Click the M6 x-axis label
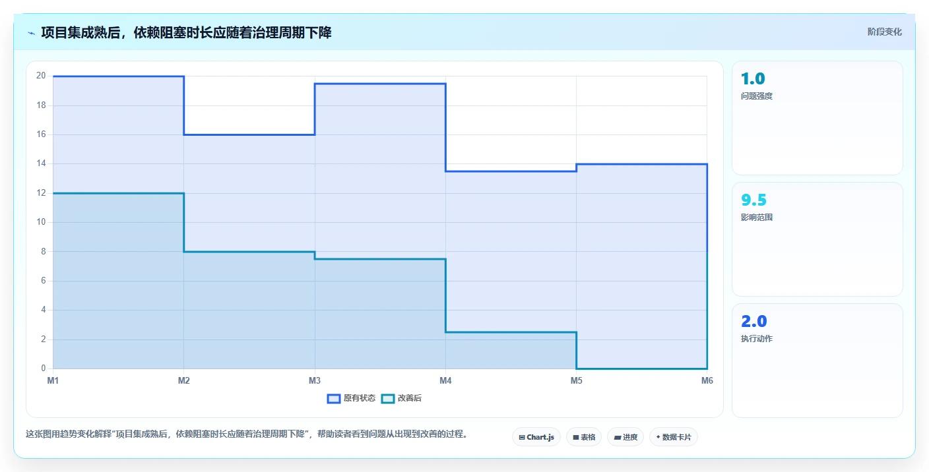Screen dimensions: 929x472 (x=707, y=380)
